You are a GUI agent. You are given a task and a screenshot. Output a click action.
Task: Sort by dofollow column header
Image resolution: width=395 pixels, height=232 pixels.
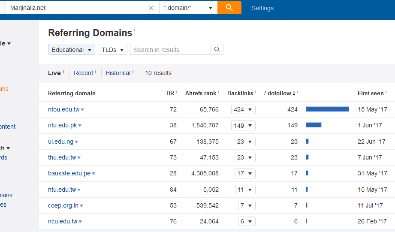tap(279, 93)
